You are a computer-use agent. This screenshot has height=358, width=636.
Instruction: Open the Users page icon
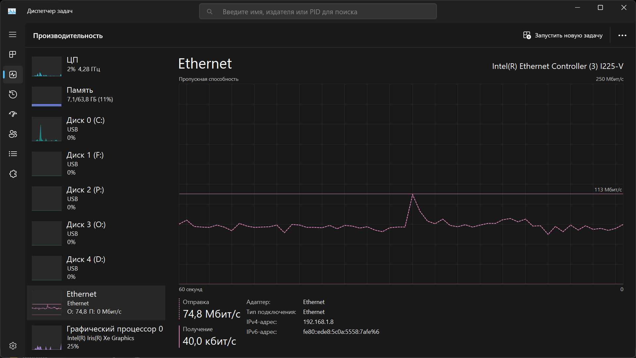tap(13, 134)
